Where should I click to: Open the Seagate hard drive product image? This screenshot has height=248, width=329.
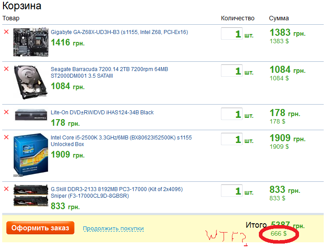pos(31,82)
